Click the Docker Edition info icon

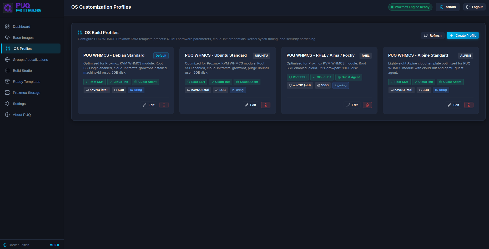click(x=5, y=245)
